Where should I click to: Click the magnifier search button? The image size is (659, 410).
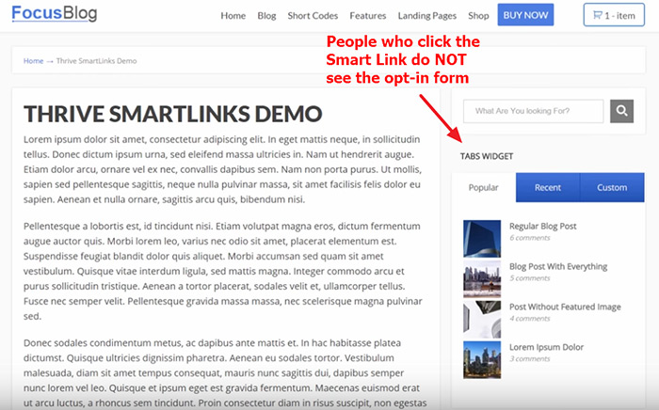pyautogui.click(x=621, y=112)
